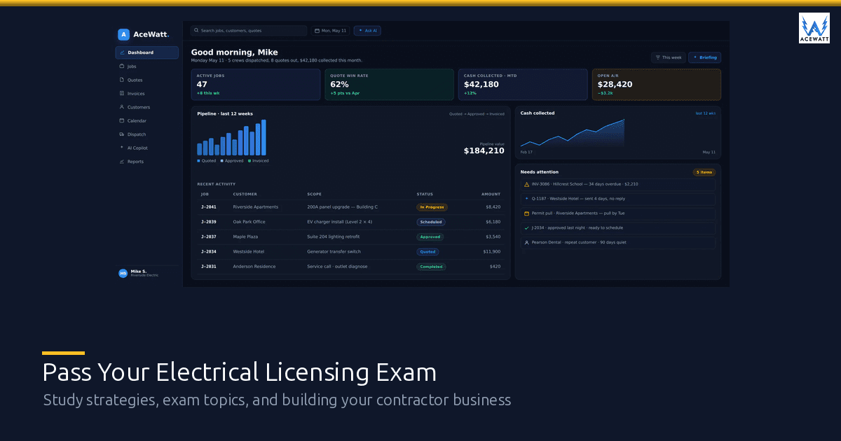Click the 5 items badge
841x441 pixels.
(704, 172)
